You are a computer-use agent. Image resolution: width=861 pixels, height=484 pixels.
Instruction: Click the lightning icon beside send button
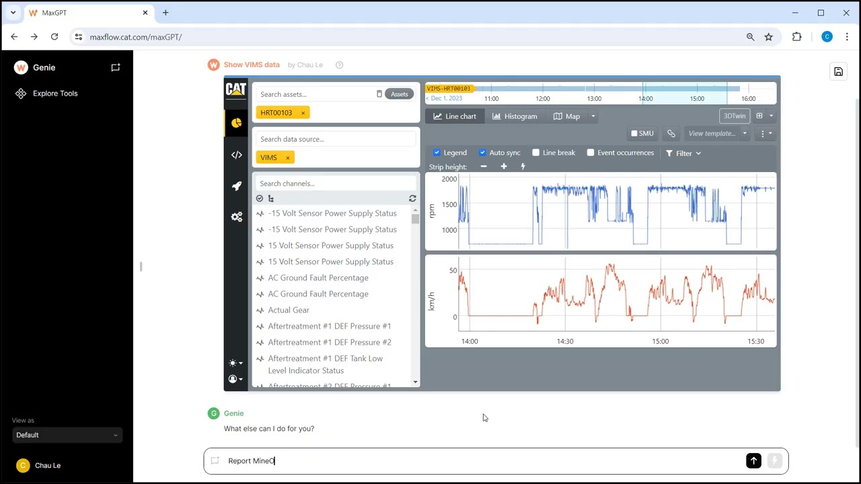[x=774, y=460]
